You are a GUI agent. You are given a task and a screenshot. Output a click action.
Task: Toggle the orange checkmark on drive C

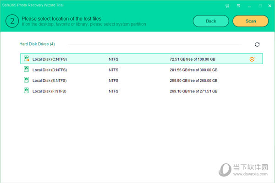click(x=252, y=59)
